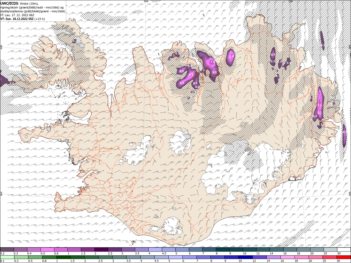Select the 25 crimson swatch on the rain scale
351x263 pixels.
coord(330,257)
